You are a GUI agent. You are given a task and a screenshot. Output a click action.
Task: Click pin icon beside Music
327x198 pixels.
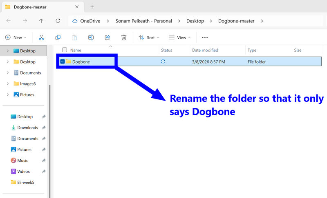pyautogui.click(x=44, y=161)
